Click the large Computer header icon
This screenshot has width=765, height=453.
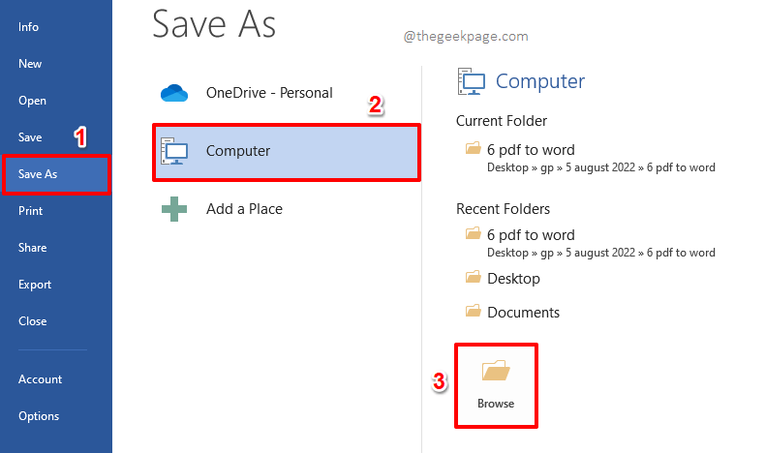point(473,81)
